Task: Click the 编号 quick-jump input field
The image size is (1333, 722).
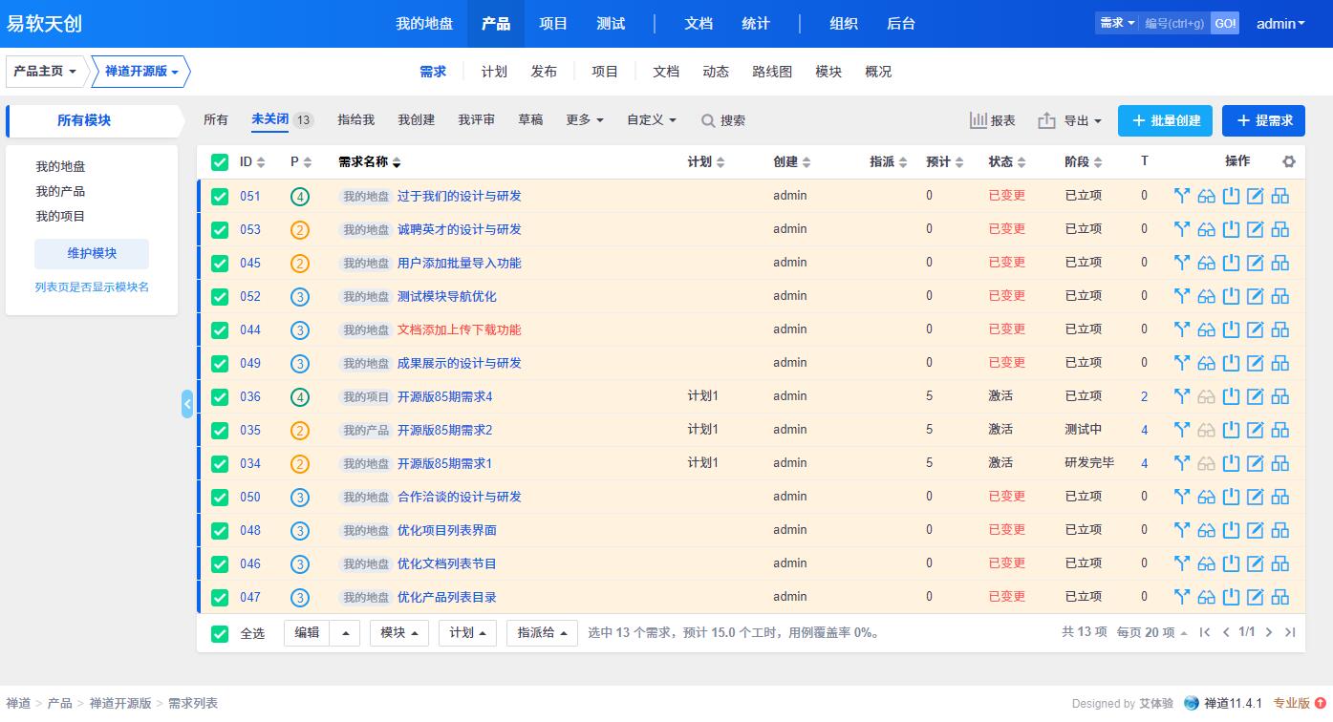Action: pos(1174,24)
